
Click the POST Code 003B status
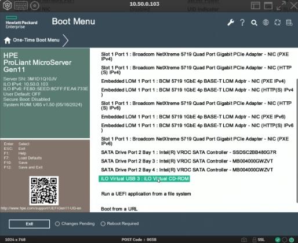[x=139, y=240]
